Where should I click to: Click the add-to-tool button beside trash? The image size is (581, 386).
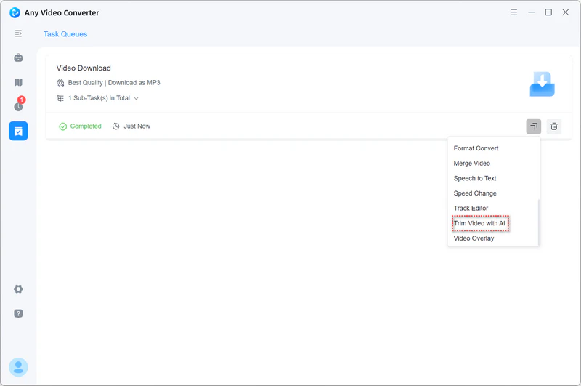tap(534, 126)
